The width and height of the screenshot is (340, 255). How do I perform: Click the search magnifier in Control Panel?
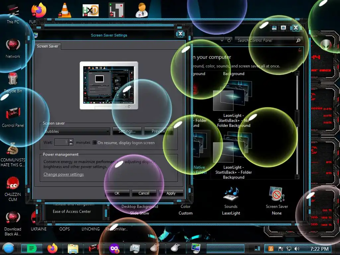[298, 40]
